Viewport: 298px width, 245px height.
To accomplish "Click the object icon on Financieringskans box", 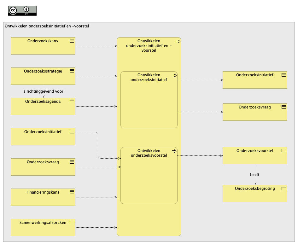I will (72, 192).
